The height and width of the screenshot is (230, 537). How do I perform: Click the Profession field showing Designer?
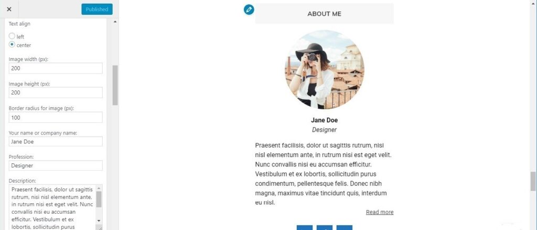pos(56,165)
